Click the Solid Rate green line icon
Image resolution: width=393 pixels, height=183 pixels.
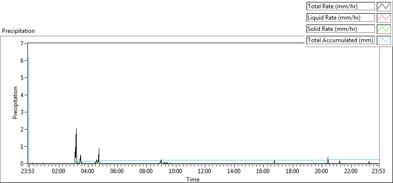pyautogui.click(x=384, y=29)
